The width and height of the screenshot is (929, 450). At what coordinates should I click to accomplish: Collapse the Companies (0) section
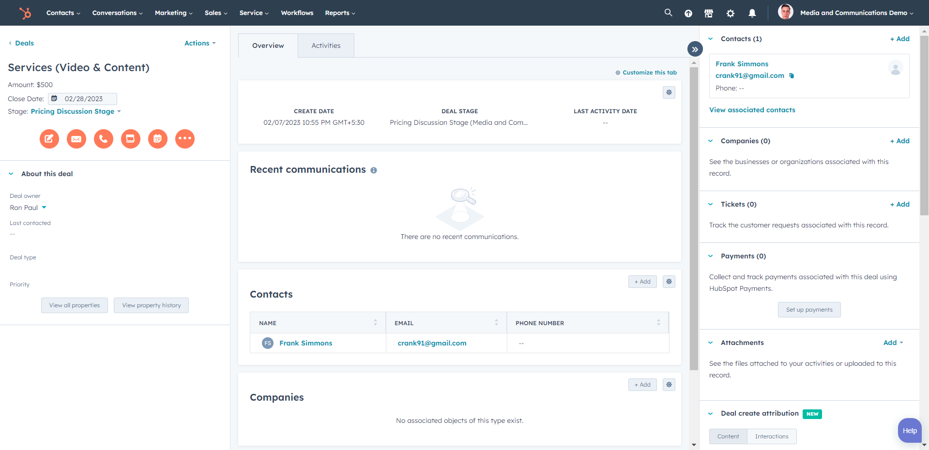710,141
